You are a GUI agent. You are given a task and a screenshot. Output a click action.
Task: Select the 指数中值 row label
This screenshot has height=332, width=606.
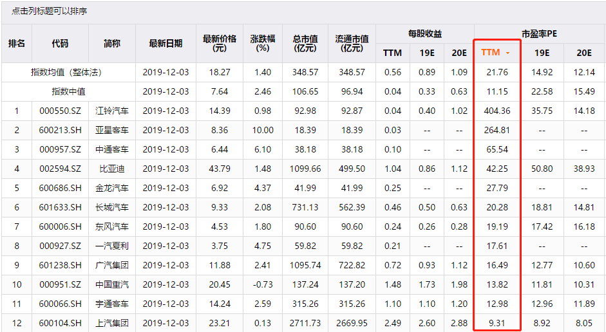pos(68,91)
